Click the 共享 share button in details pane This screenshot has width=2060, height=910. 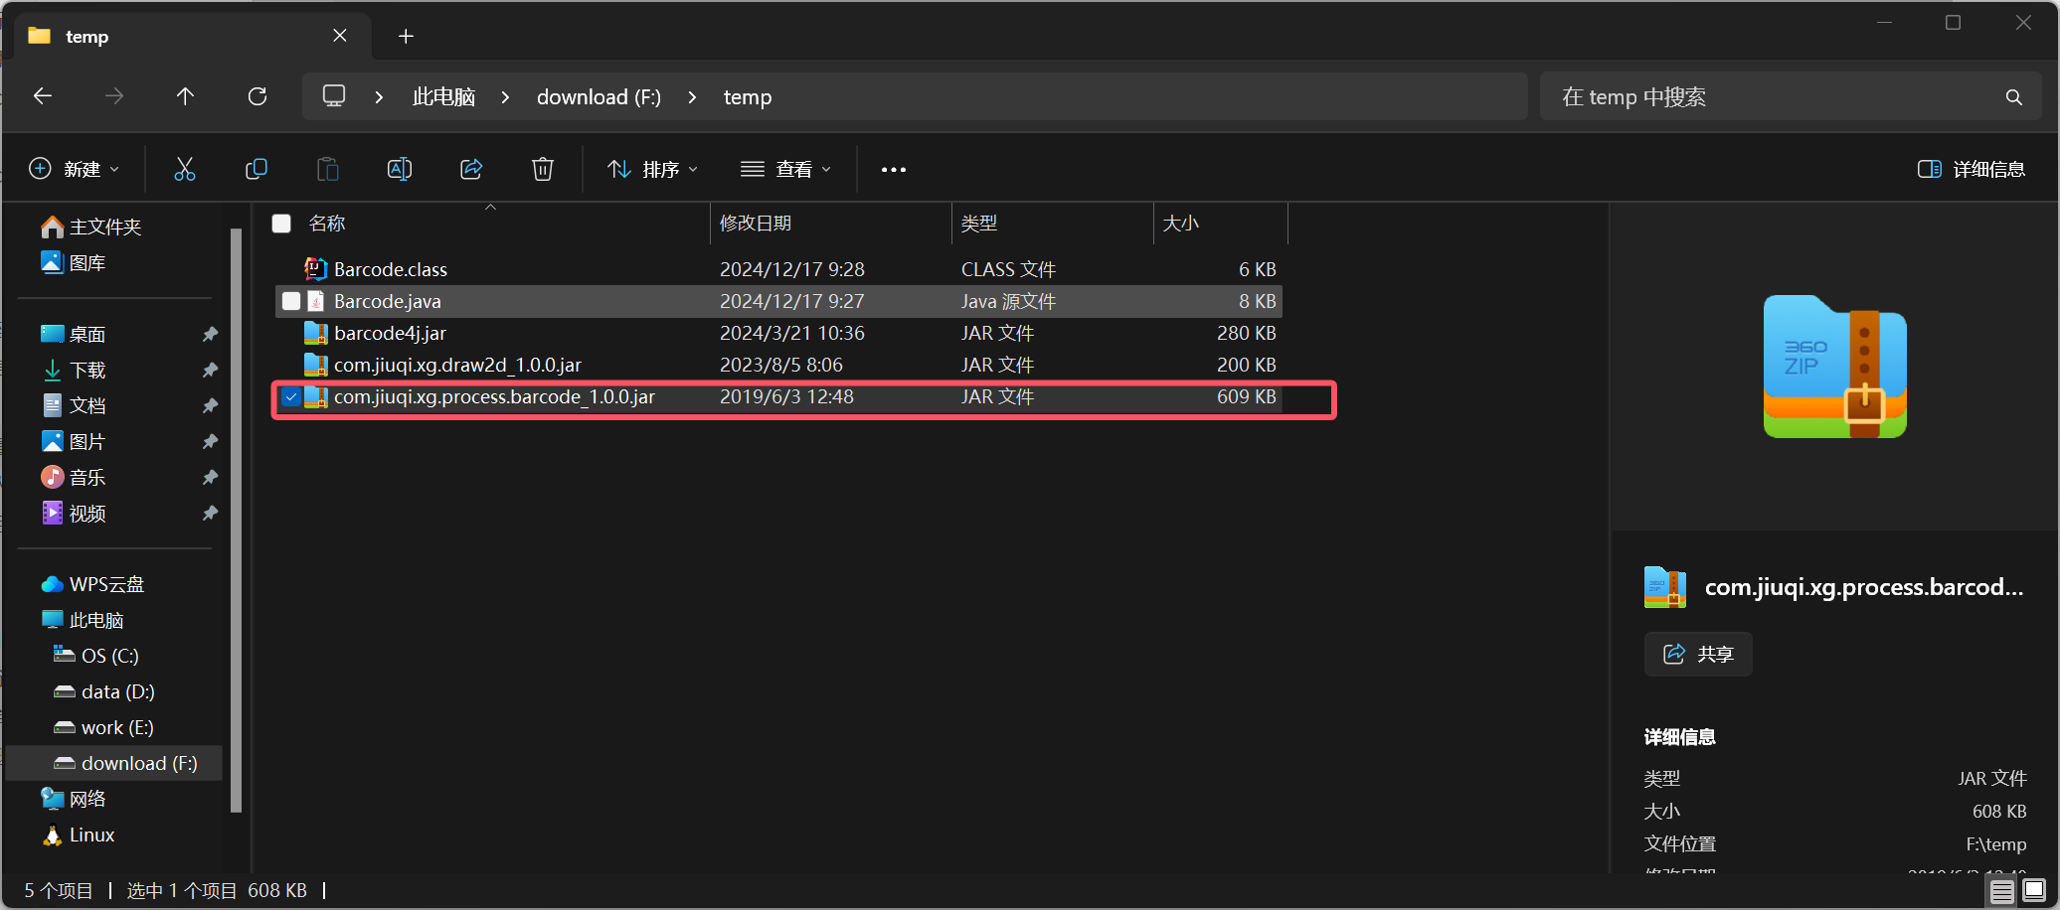coord(1698,654)
